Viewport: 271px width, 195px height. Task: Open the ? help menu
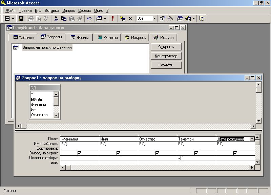(x=107, y=10)
